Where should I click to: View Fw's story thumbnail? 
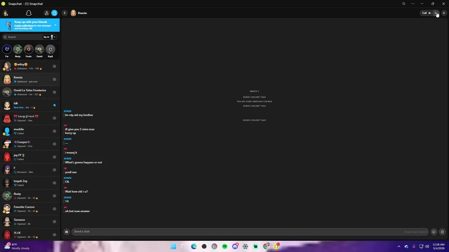(7, 49)
